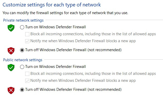Click the 'Notify me when' label text under Private
Viewport: 163px width, 98px height.
tap(83, 41)
